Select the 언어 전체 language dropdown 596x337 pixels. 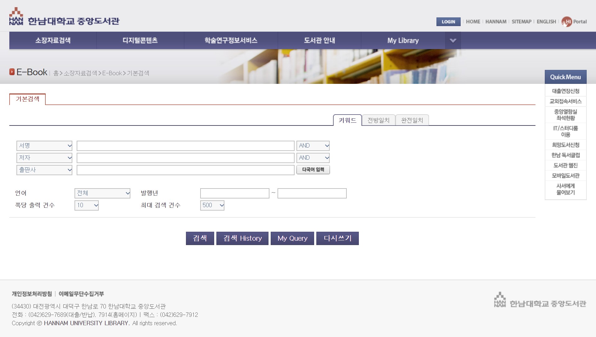[102, 193]
